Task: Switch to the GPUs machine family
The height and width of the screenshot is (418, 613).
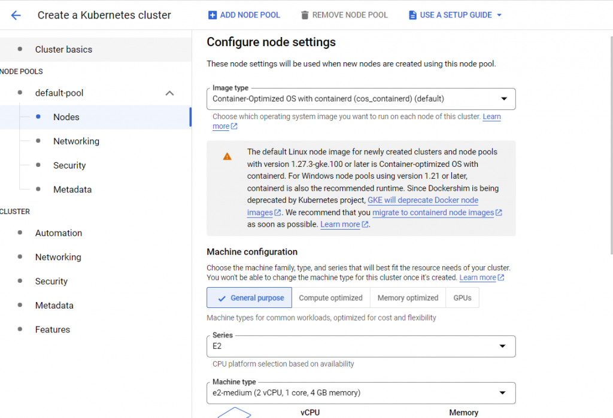Action: click(x=462, y=298)
